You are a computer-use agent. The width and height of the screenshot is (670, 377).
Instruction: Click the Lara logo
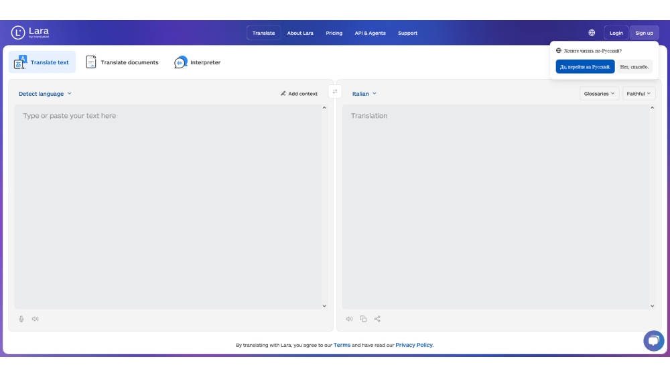click(x=30, y=33)
